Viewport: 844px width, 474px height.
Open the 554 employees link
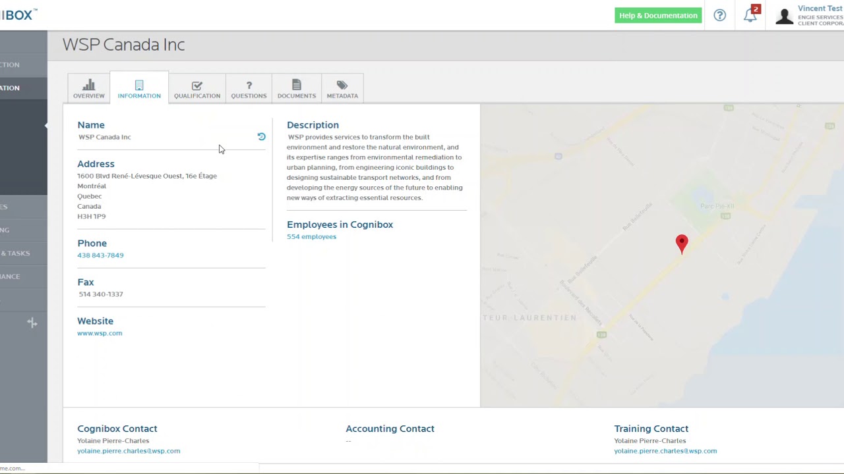311,237
